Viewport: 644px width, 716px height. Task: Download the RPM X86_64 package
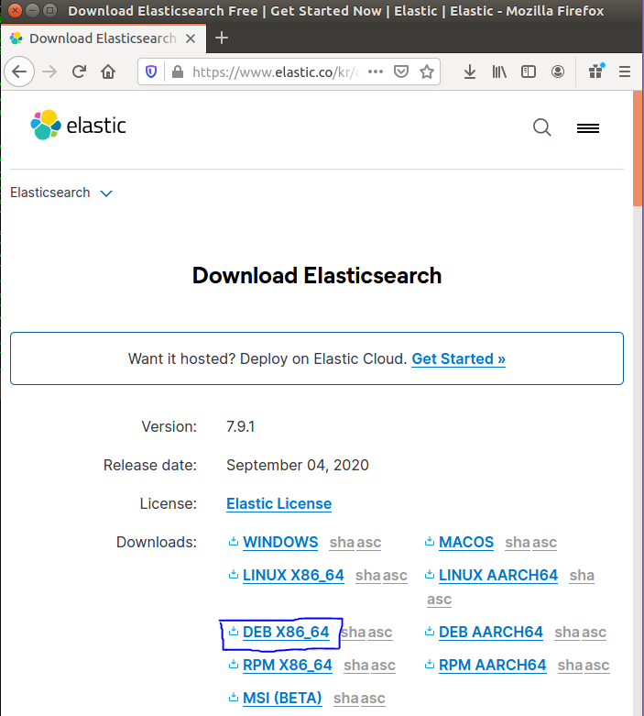click(287, 666)
